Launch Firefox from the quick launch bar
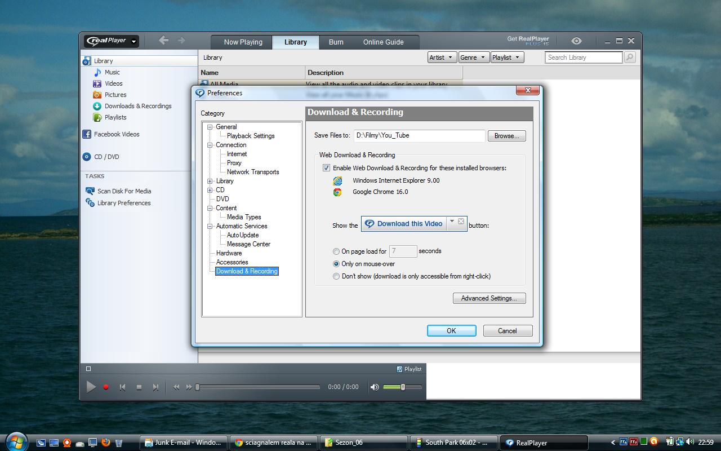Screen dimensions: 721x451 (x=105, y=443)
